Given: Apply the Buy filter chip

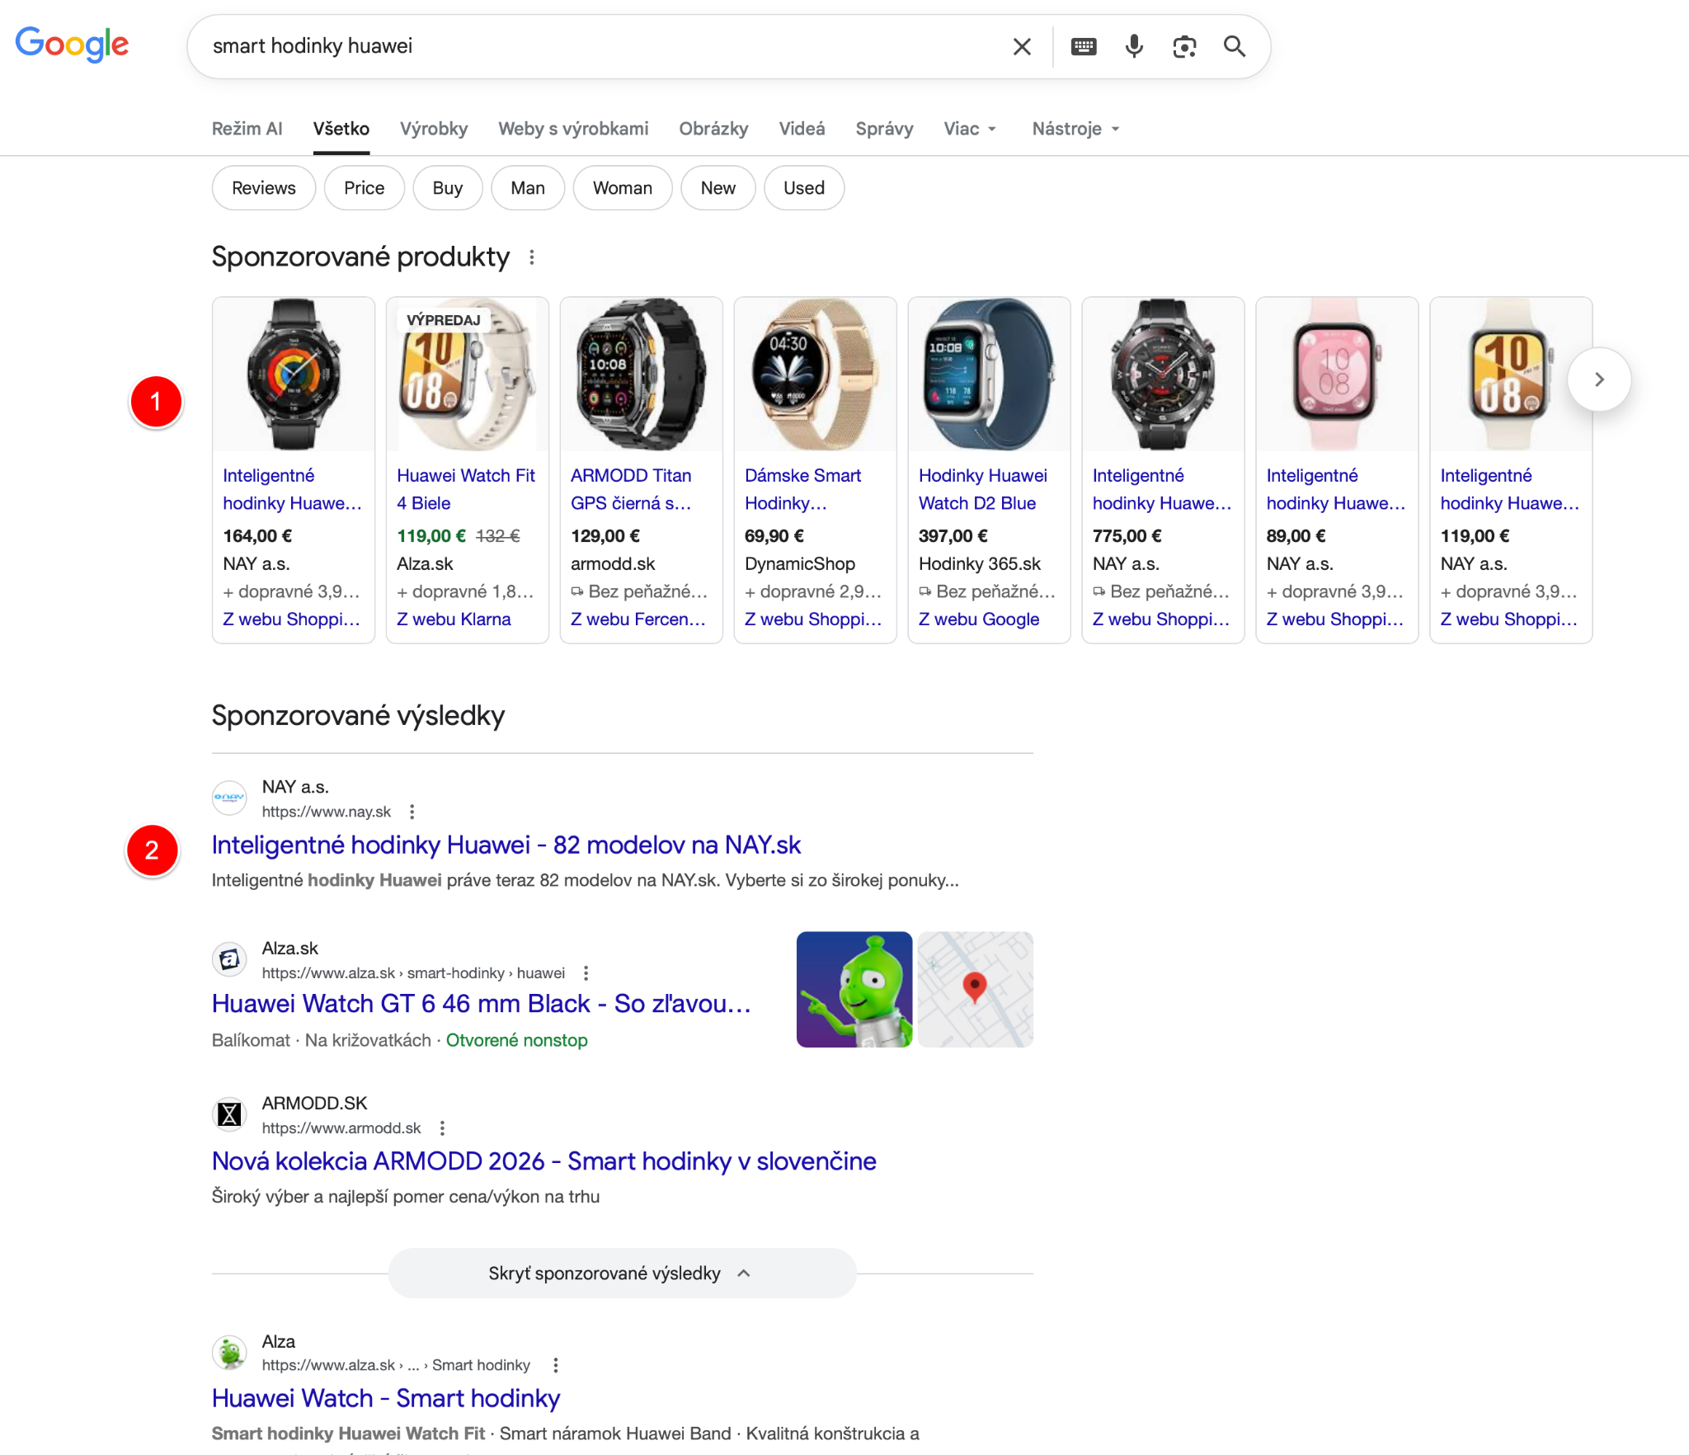Looking at the screenshot, I should [448, 188].
